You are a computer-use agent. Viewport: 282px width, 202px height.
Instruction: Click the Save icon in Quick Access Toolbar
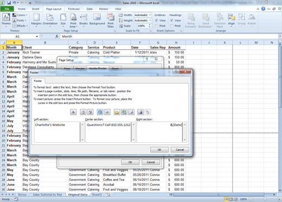pyautogui.click(x=9, y=3)
